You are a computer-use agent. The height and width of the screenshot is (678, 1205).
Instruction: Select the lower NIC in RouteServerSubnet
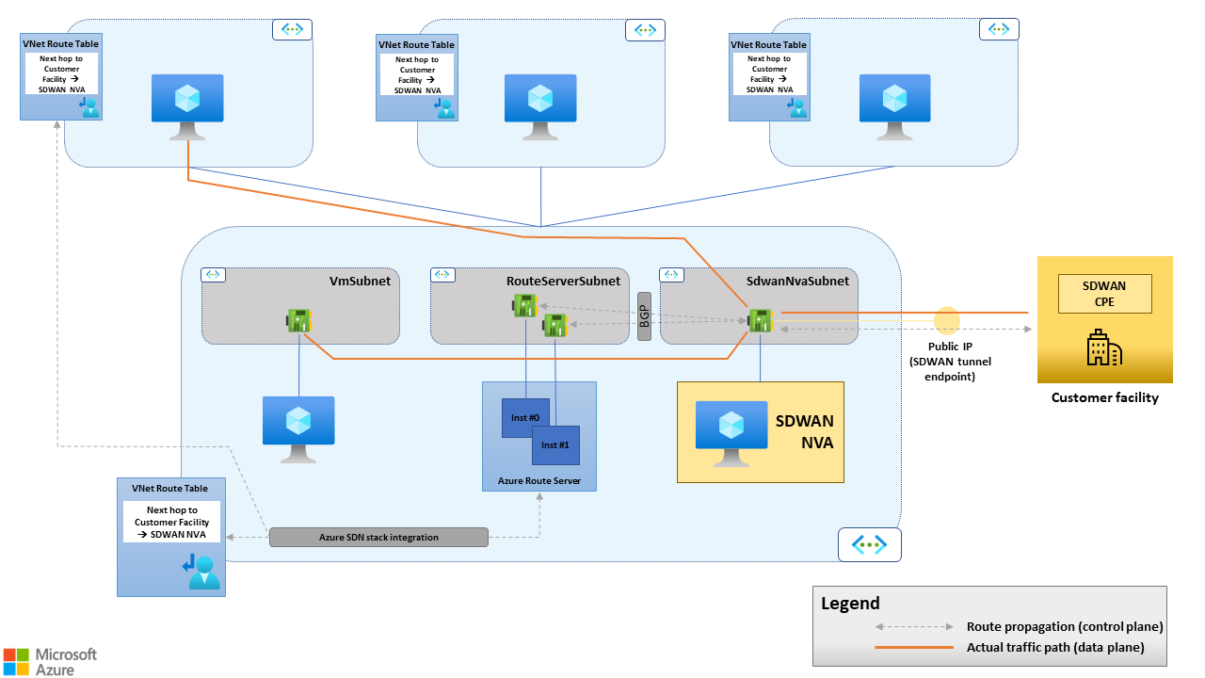tap(555, 325)
